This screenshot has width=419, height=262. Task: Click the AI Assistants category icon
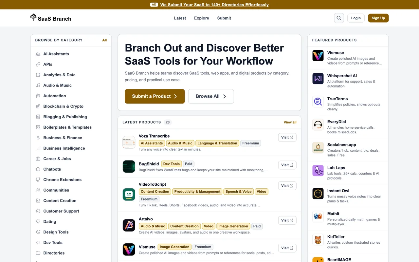[38, 54]
